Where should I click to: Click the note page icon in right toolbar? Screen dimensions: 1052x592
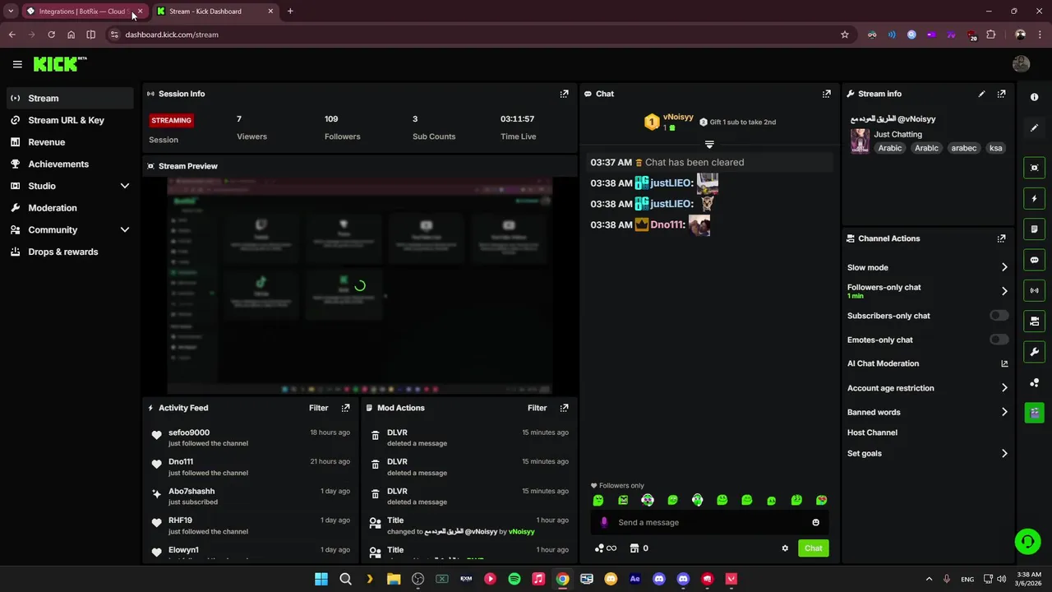(1035, 229)
